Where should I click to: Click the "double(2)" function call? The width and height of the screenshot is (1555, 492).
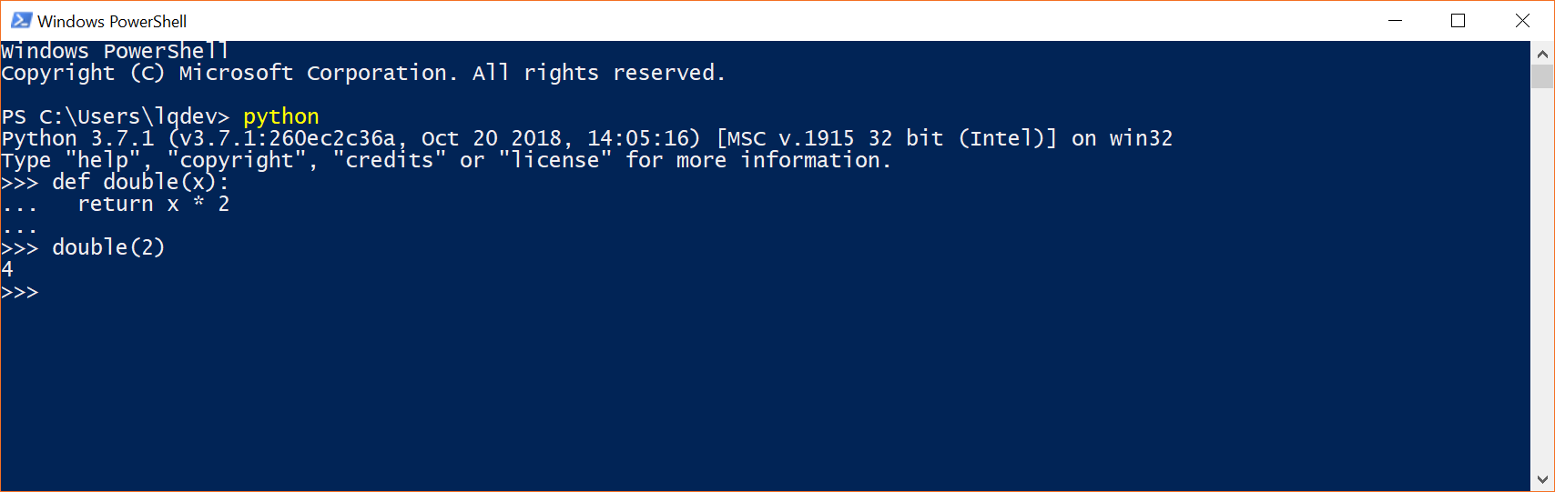(108, 247)
